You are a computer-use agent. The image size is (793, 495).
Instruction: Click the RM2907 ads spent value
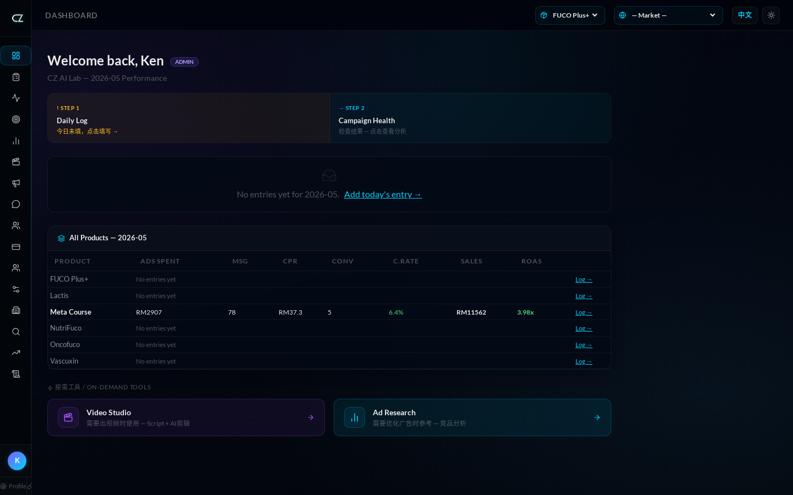(149, 312)
